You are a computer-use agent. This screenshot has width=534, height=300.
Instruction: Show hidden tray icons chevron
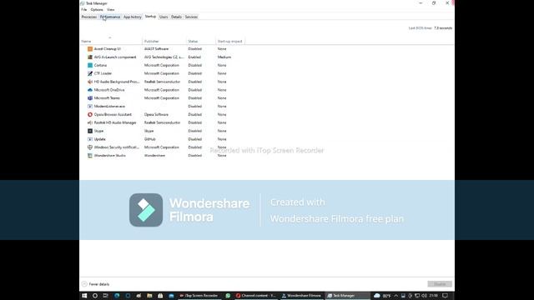coord(395,296)
